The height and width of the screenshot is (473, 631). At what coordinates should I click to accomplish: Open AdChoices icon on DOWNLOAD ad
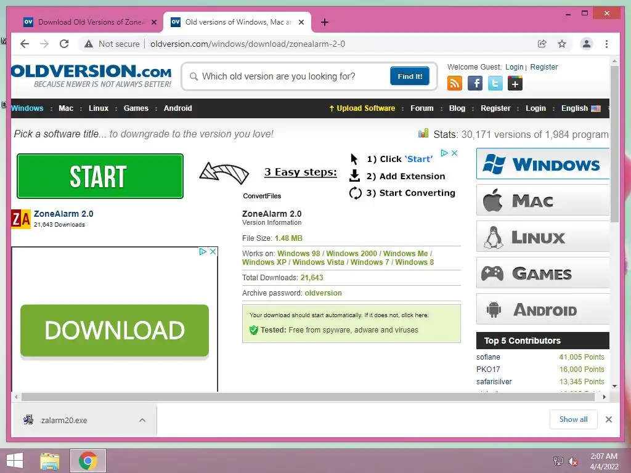pyautogui.click(x=203, y=251)
